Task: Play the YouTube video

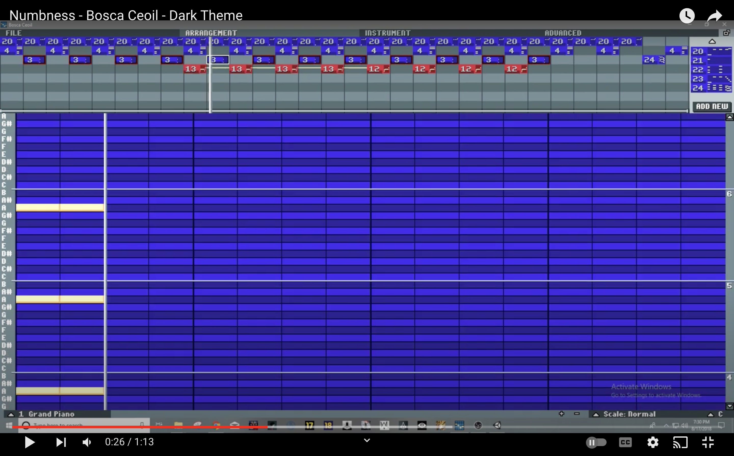Action: [30, 442]
